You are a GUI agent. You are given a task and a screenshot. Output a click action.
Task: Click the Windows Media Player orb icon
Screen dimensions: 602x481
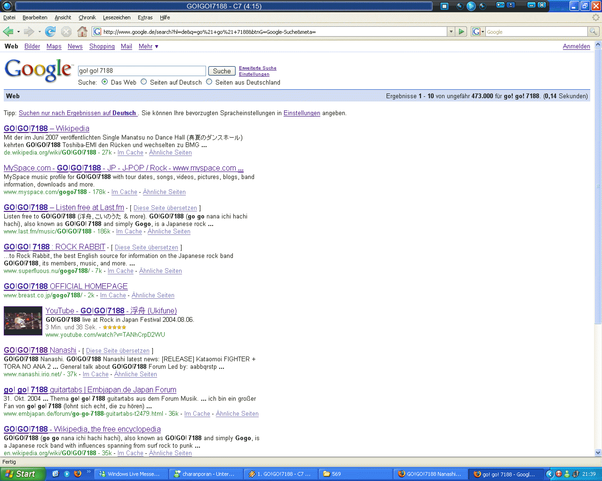click(x=7, y=6)
